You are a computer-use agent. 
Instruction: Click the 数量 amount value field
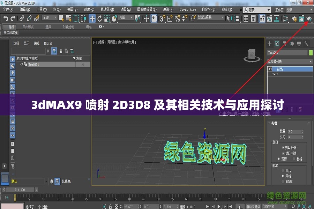(294, 131)
